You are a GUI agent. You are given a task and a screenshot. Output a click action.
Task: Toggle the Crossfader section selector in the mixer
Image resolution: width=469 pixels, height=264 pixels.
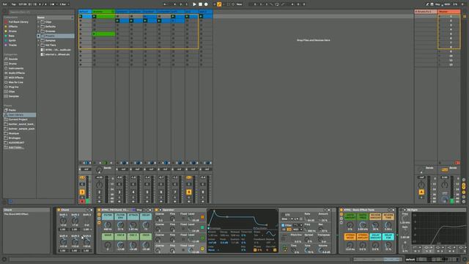click(x=464, y=201)
